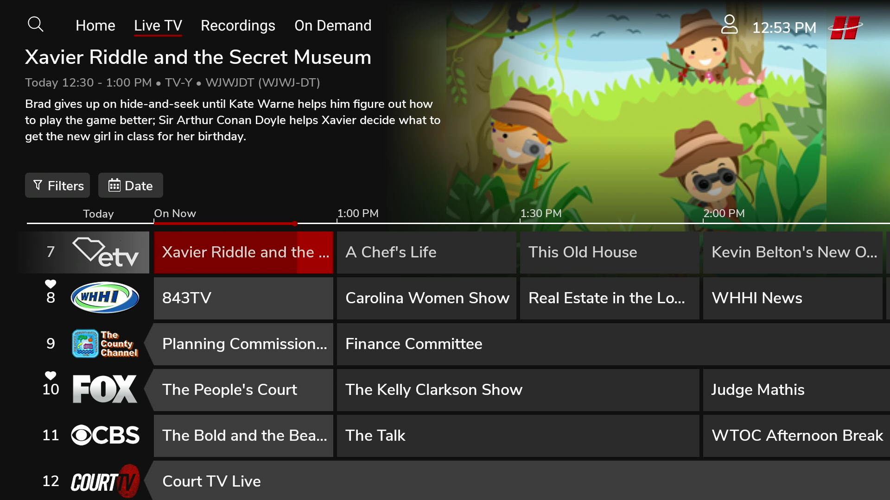The height and width of the screenshot is (500, 890).
Task: Switch to the Recordings tab
Action: (x=238, y=25)
